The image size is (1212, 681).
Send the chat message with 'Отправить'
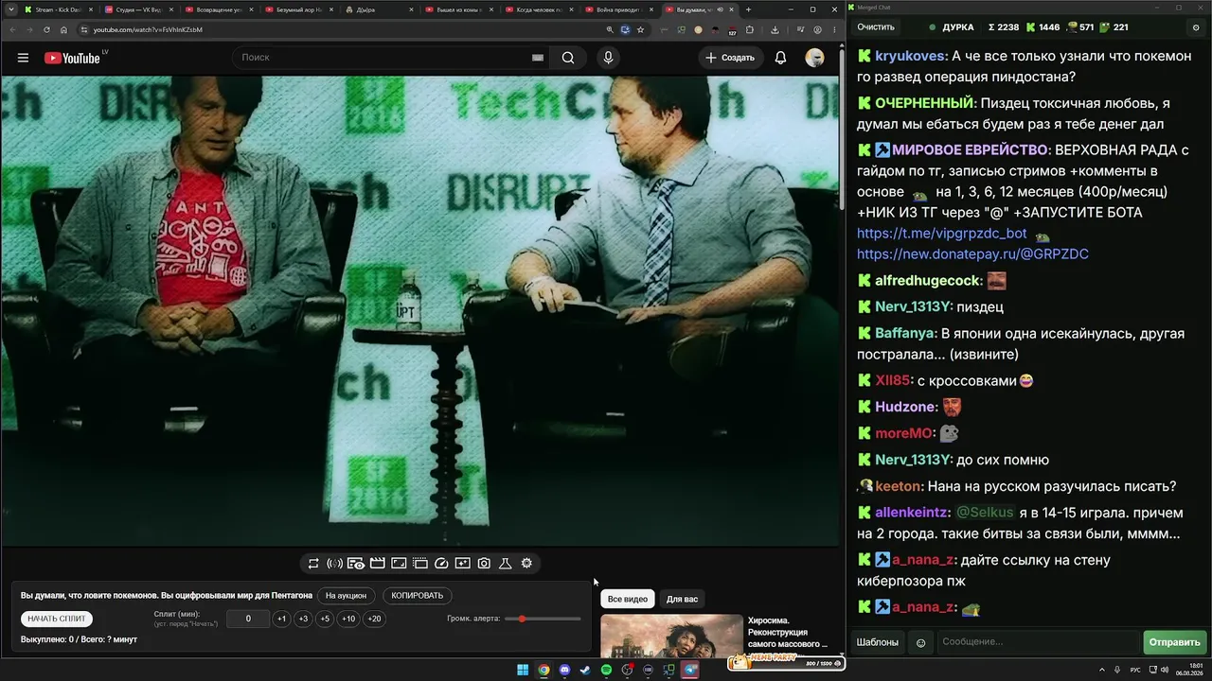1174,642
